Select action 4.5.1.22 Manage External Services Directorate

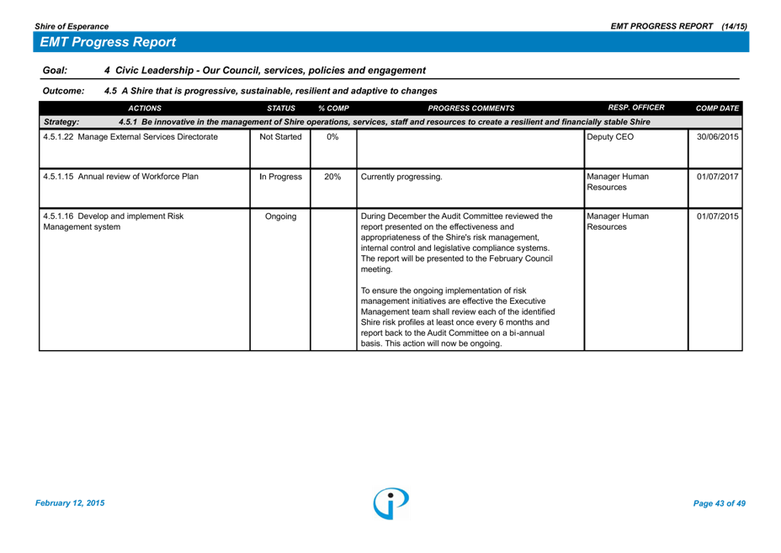[x=130, y=136]
